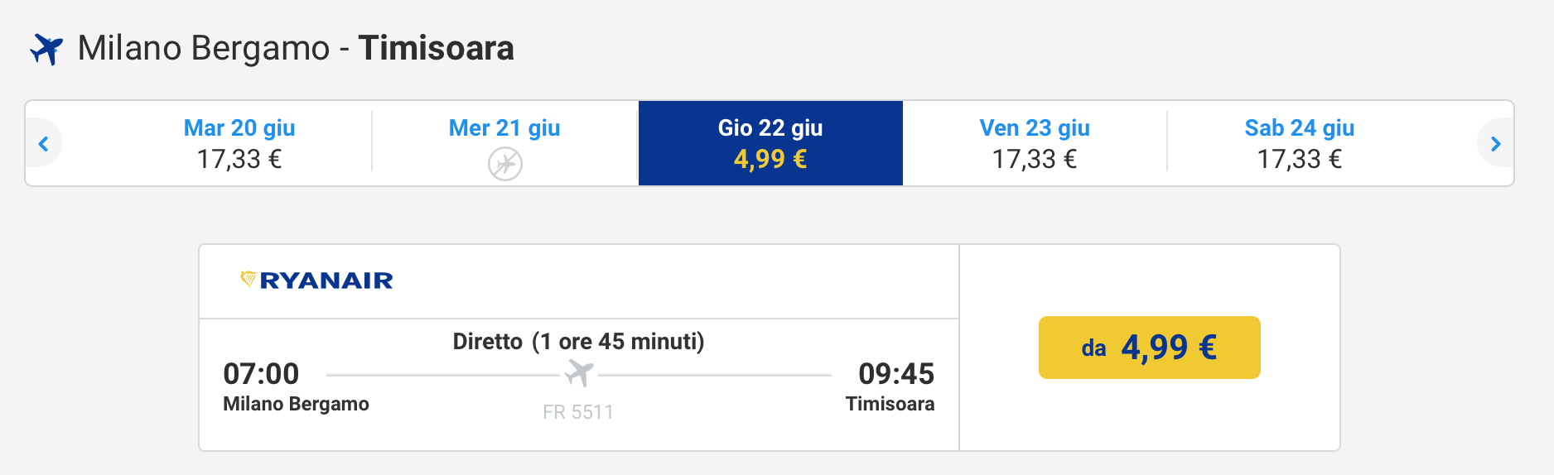The image size is (1554, 475).
Task: Show later dates with right chevron
Action: pyautogui.click(x=1495, y=144)
